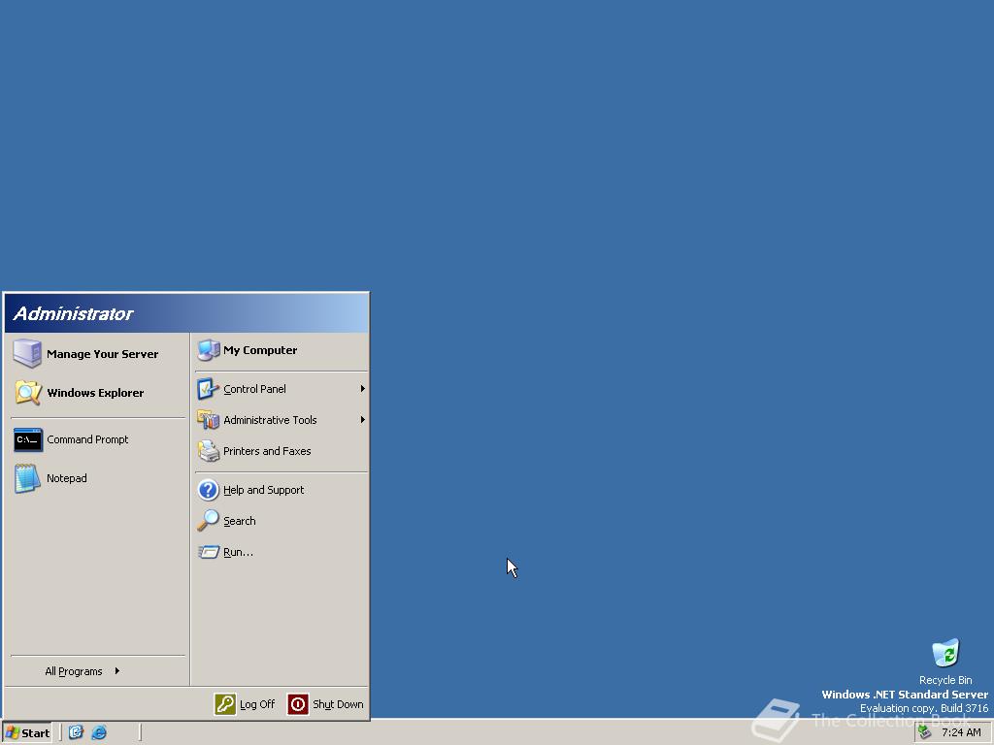Expand the Control Panel submenu arrow
994x745 pixels.
(363, 388)
